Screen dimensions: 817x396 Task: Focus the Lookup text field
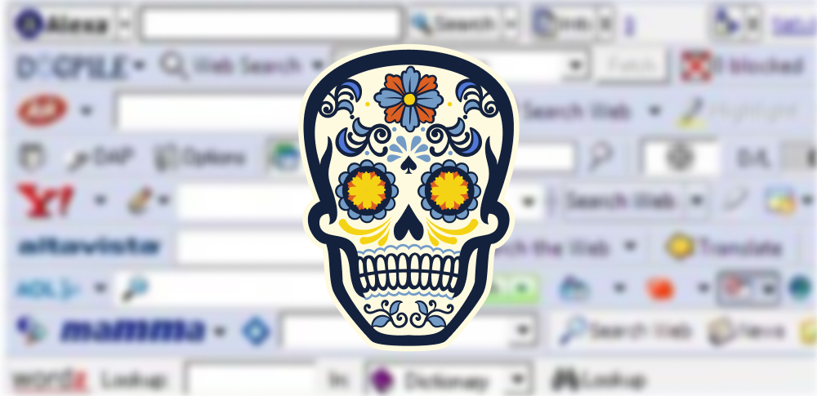point(251,380)
